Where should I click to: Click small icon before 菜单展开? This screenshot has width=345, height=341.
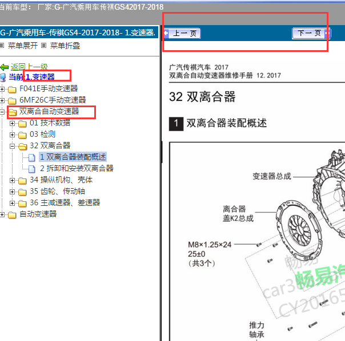2,46
